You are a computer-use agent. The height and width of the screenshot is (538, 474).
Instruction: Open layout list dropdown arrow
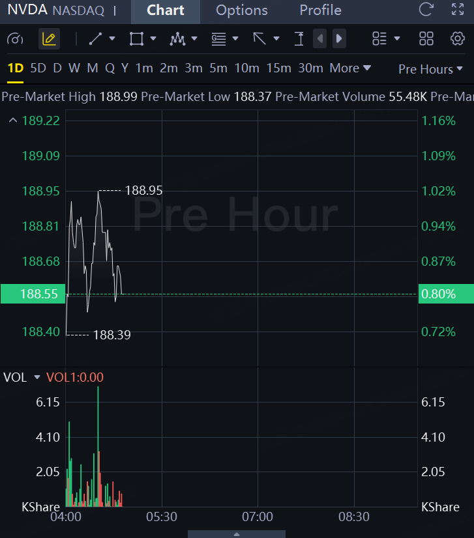397,39
